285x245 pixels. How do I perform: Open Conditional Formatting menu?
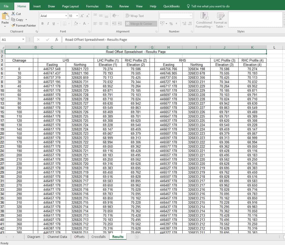[x=204, y=20]
